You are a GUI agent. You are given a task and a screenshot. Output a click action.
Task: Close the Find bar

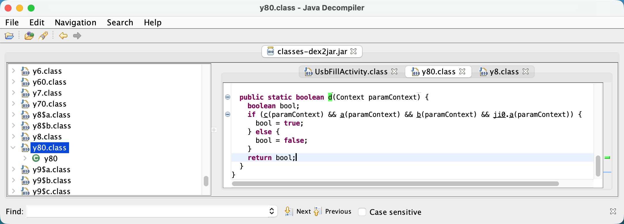[x=613, y=211]
